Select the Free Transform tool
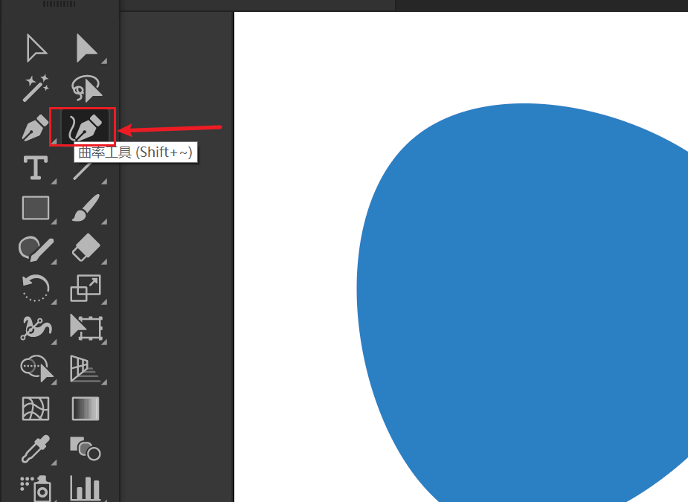 click(86, 327)
